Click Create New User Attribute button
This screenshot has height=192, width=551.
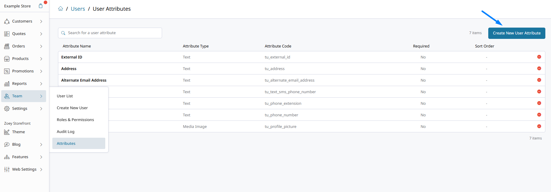pyautogui.click(x=517, y=33)
